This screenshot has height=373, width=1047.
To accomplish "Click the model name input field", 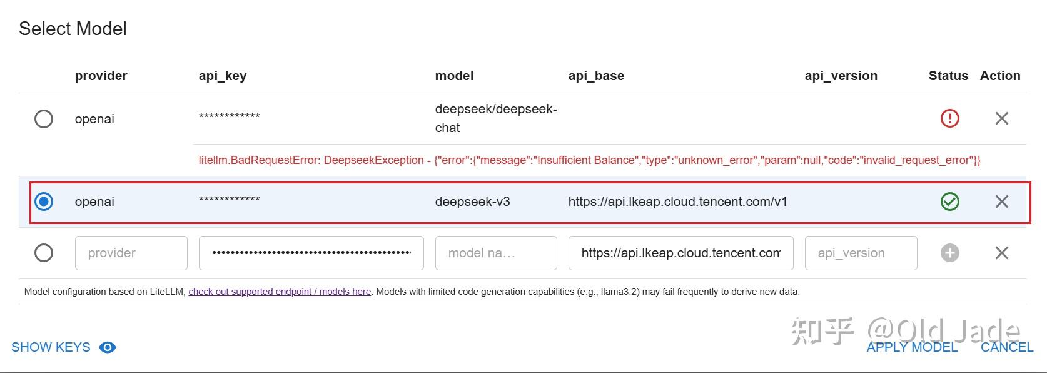I will [495, 253].
